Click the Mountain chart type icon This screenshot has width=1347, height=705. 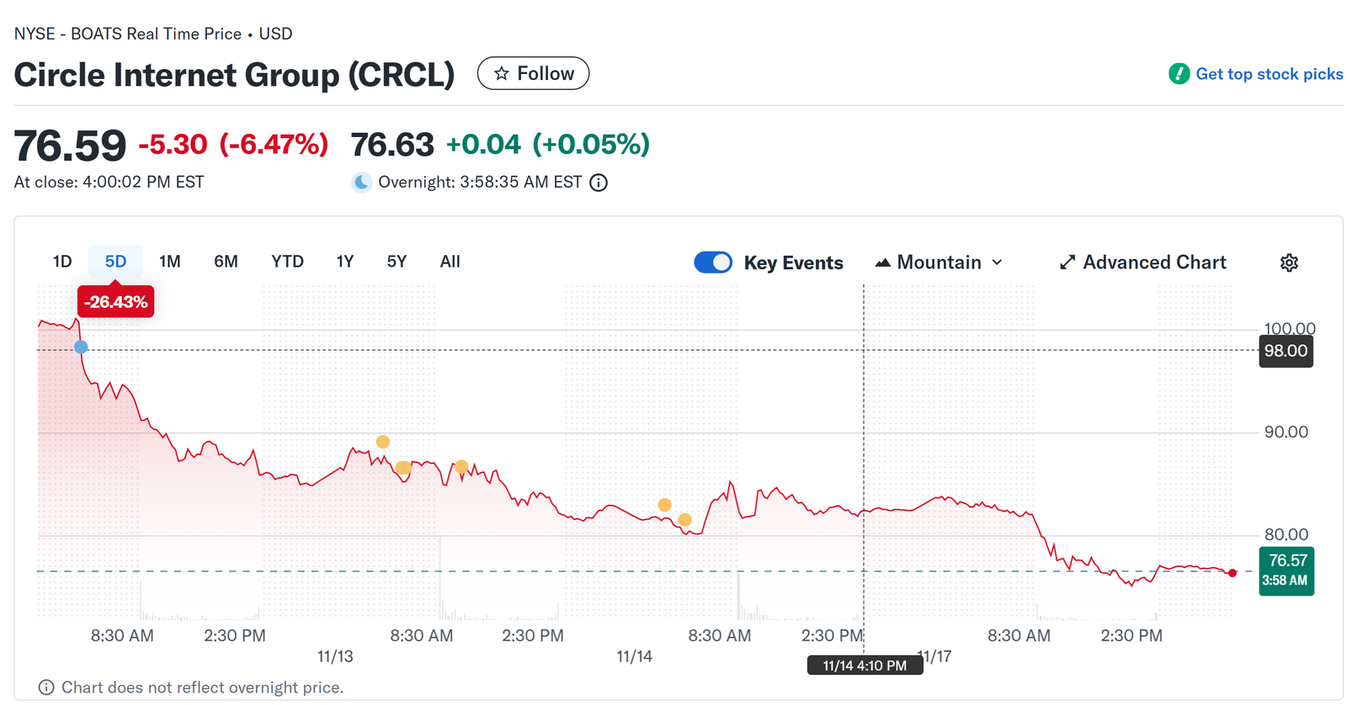point(882,262)
